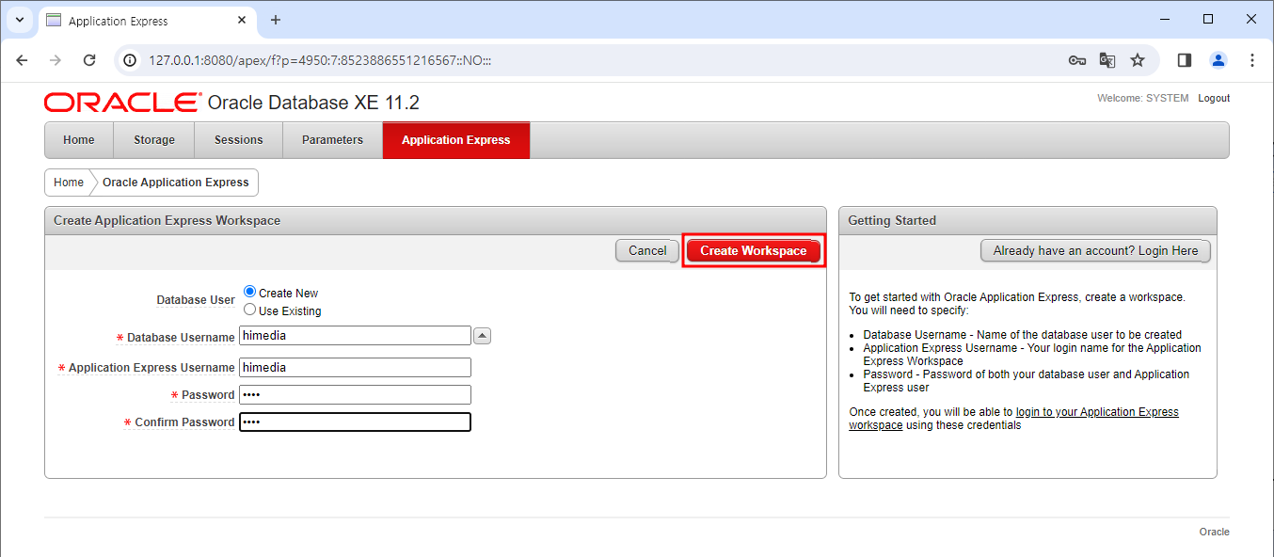Viewport: 1274px width, 557px height.
Task: Open the tab search dropdown arrow
Action: (x=19, y=20)
